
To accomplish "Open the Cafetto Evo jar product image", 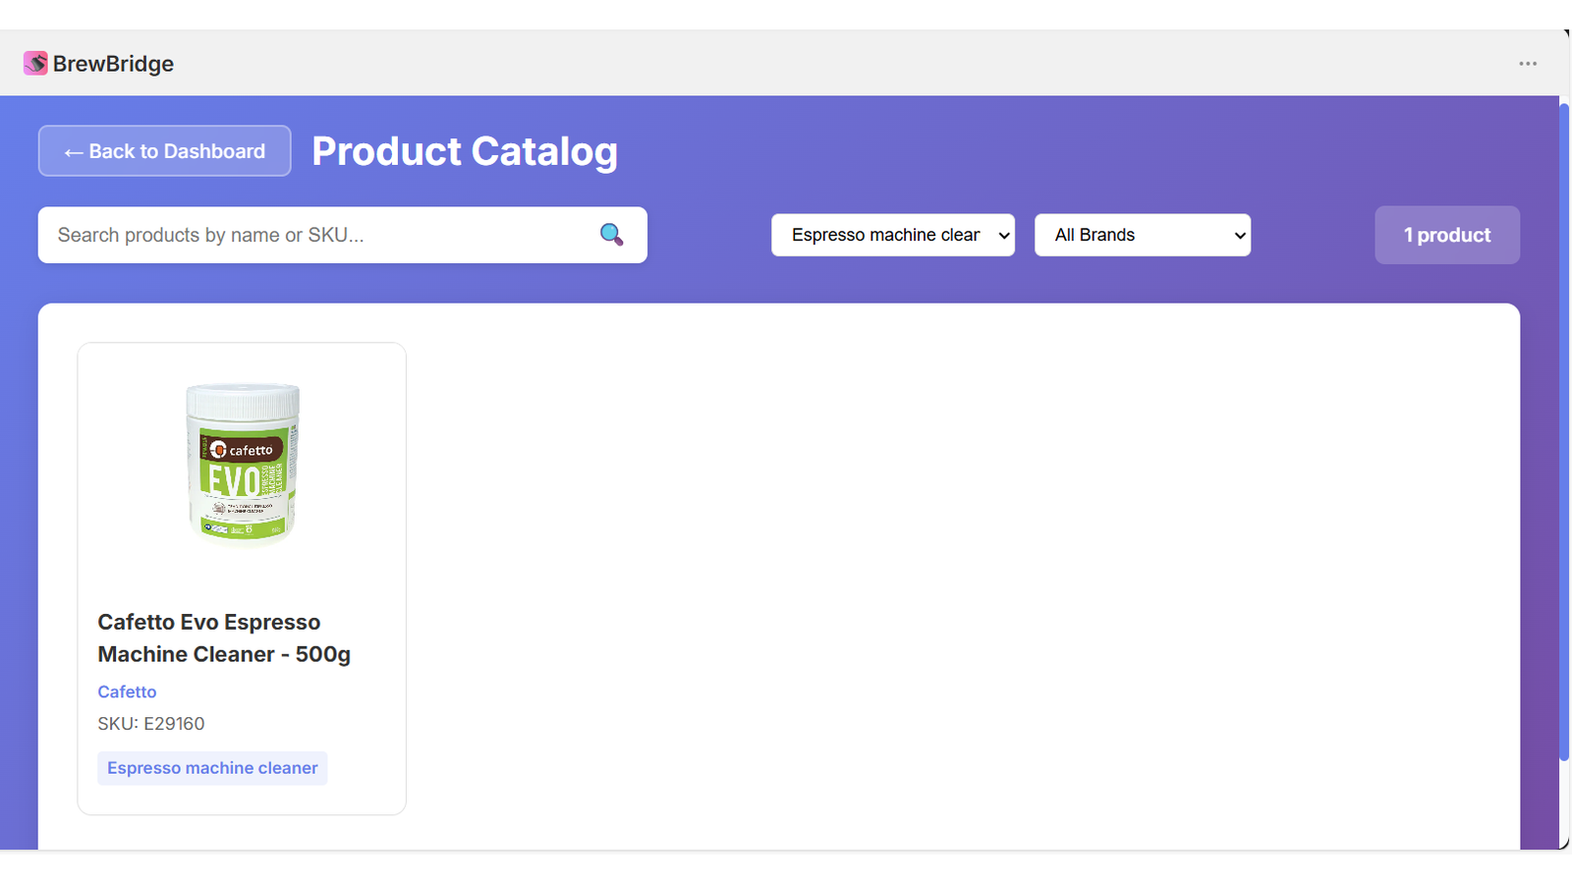I will 243,462.
